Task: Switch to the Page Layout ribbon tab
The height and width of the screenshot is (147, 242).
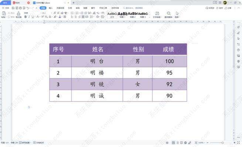Action: pyautogui.click(x=60, y=8)
